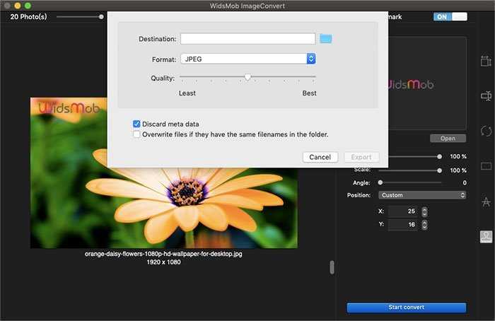Screen dimensions: 495x321
Task: Open the Format JPEG dropdown
Action: [248, 59]
